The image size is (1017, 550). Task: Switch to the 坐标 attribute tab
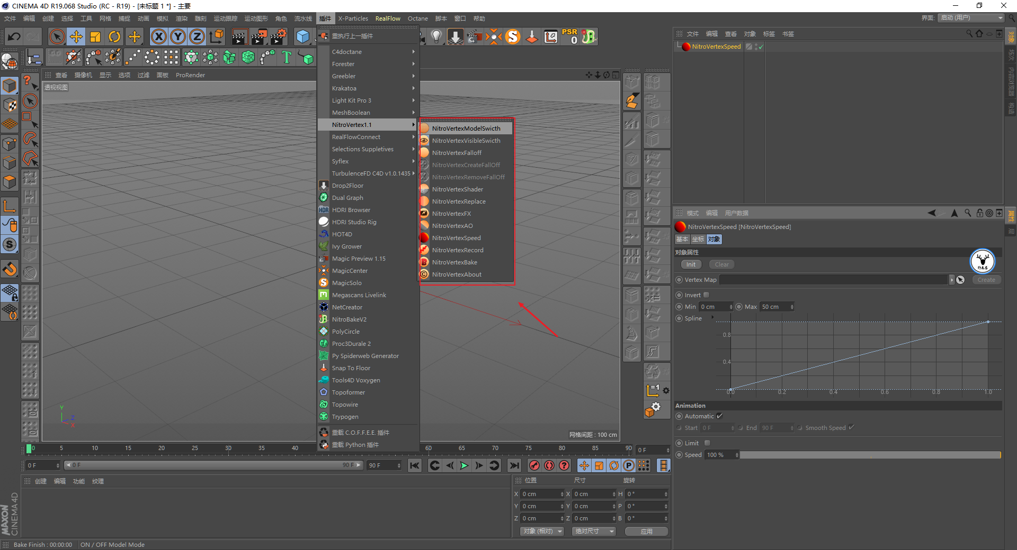pyautogui.click(x=698, y=240)
